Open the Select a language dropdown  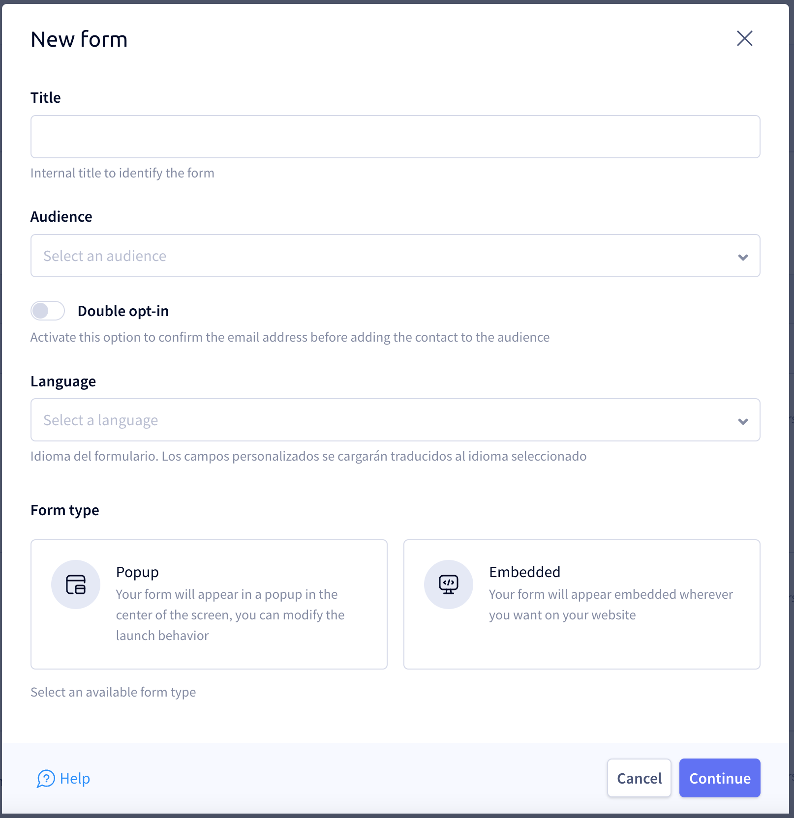pyautogui.click(x=396, y=420)
